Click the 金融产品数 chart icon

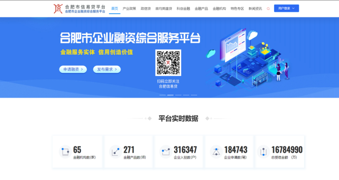click(115, 151)
